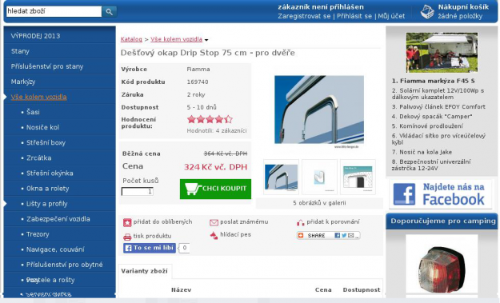This screenshot has height=303, width=500.
Task: Select the first gallery thumbnail
Action: point(281,177)
